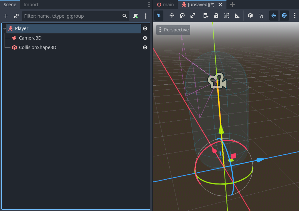Switch to the main scene tab

pyautogui.click(x=165, y=5)
